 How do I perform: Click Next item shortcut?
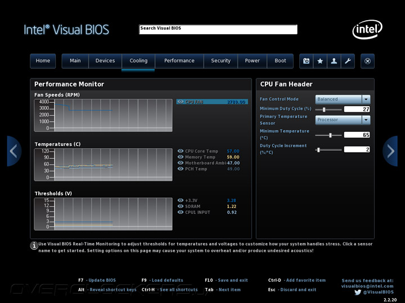(229, 290)
